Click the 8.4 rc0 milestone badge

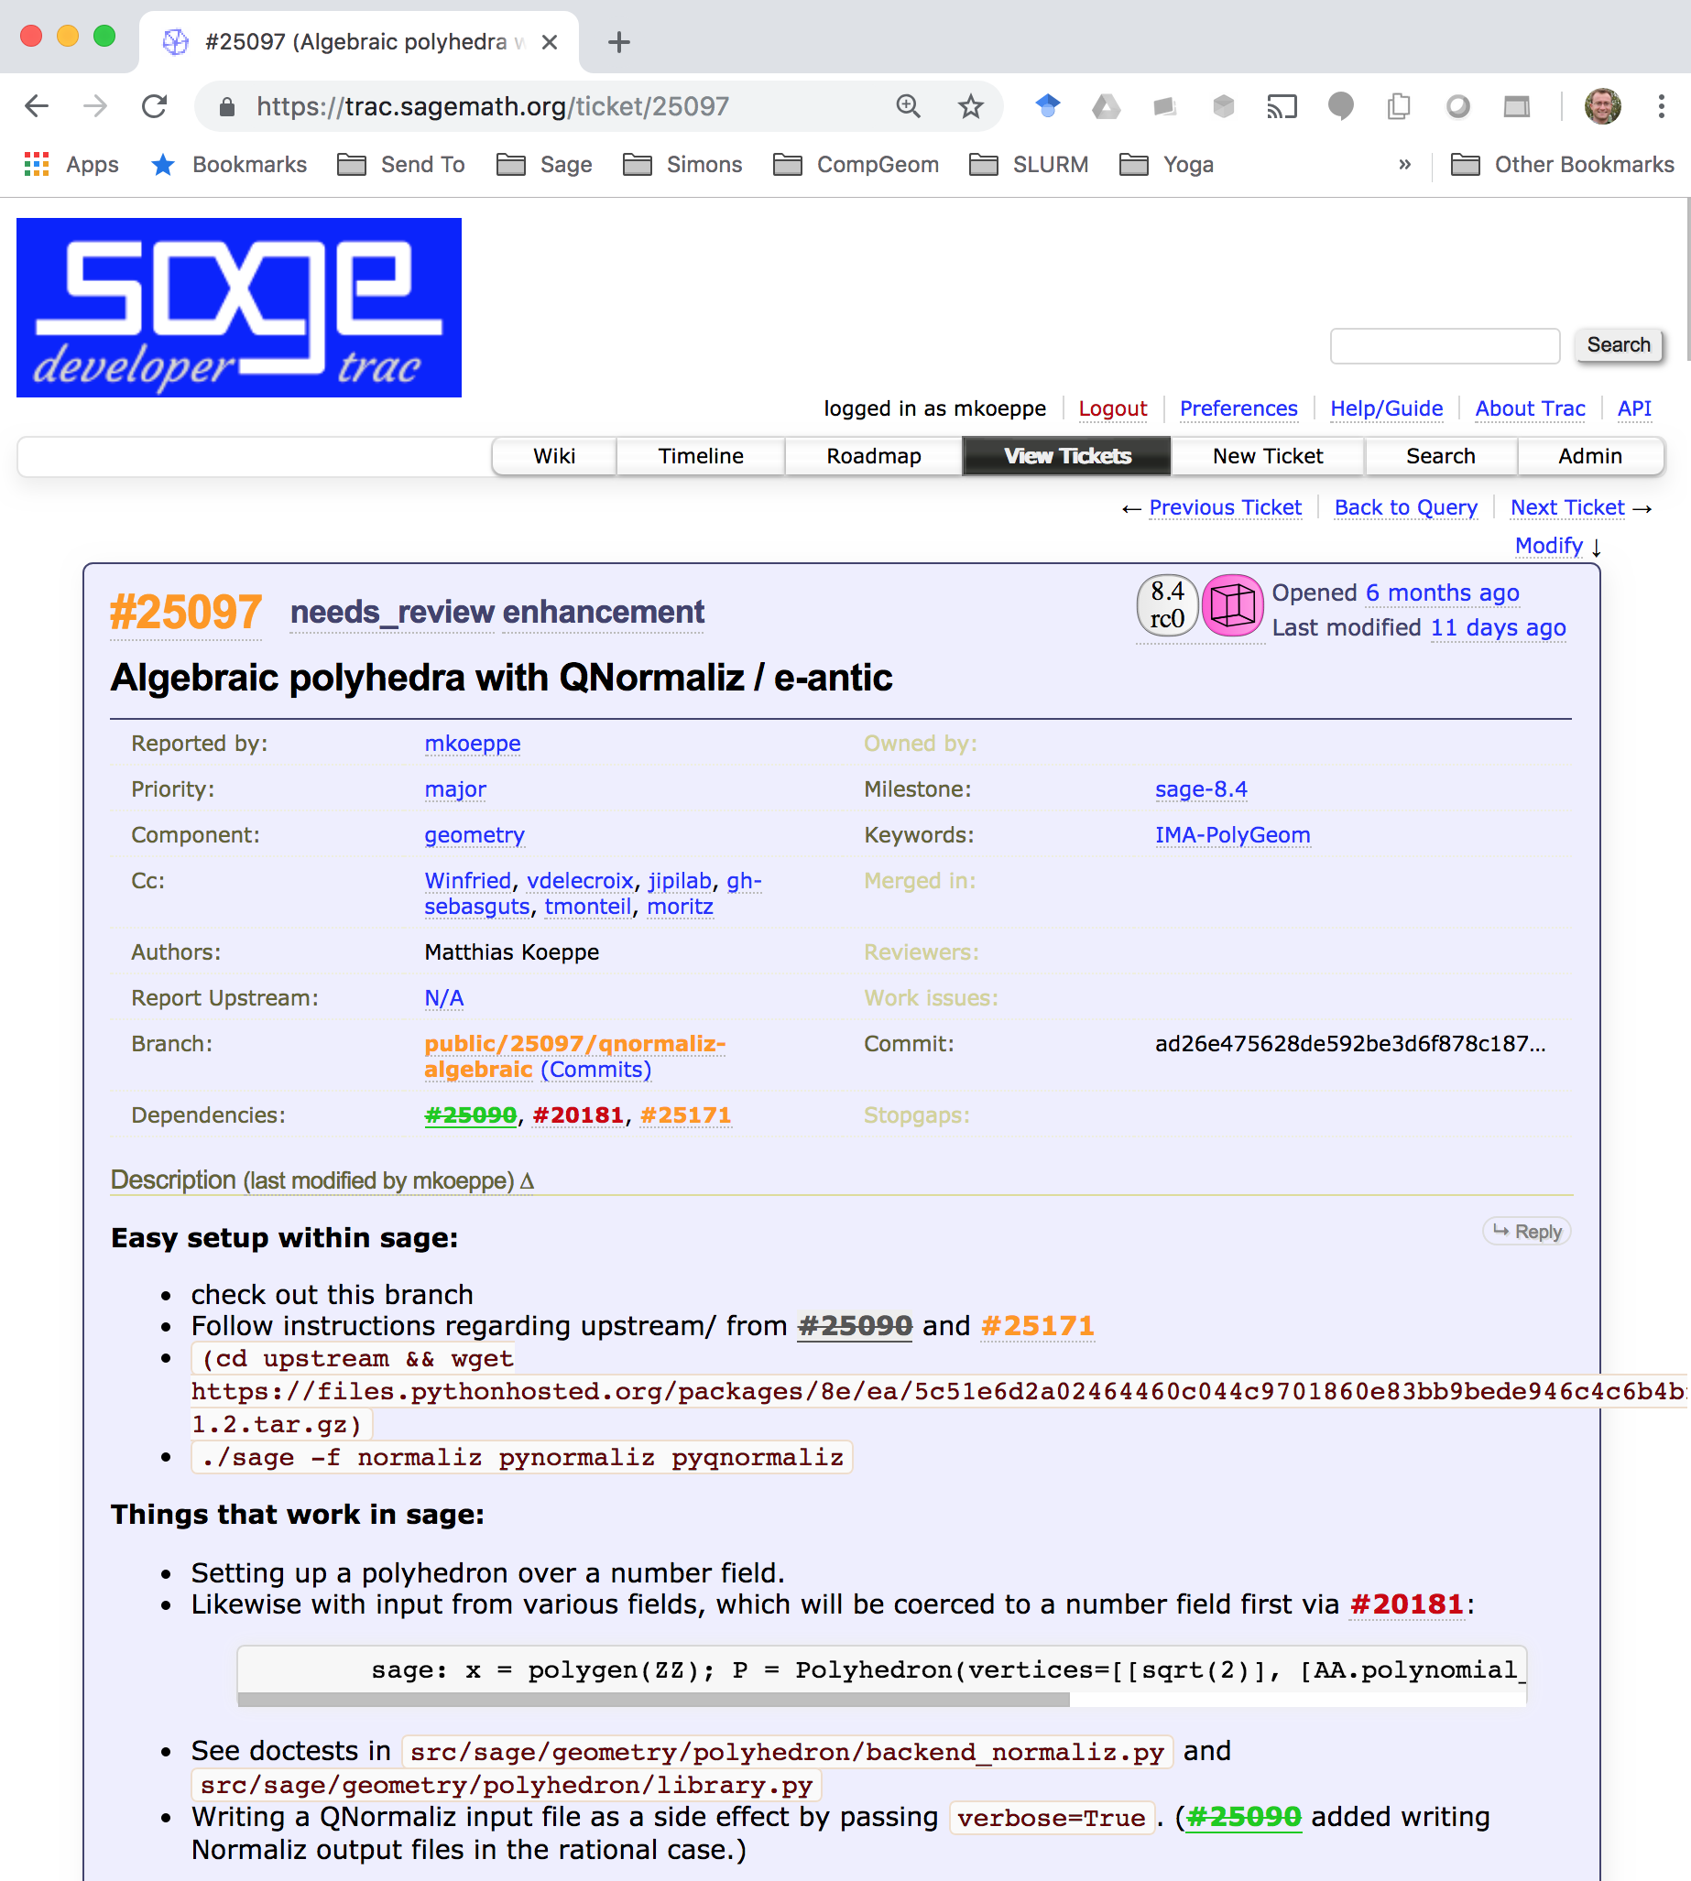click(x=1167, y=606)
